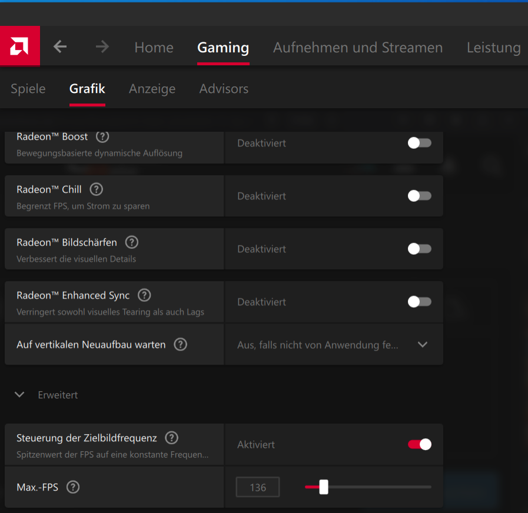Open help icon for Radeon Enhanced Sync
The width and height of the screenshot is (528, 513).
(144, 295)
